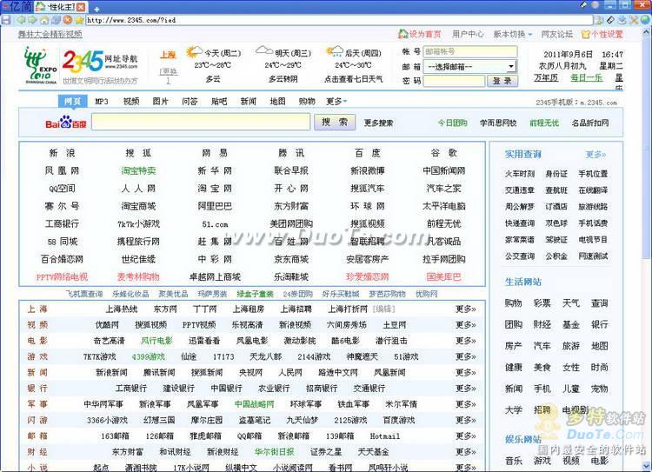The image size is (652, 472).
Task: Click the blue refresh icon in toolbar
Action: (x=56, y=20)
